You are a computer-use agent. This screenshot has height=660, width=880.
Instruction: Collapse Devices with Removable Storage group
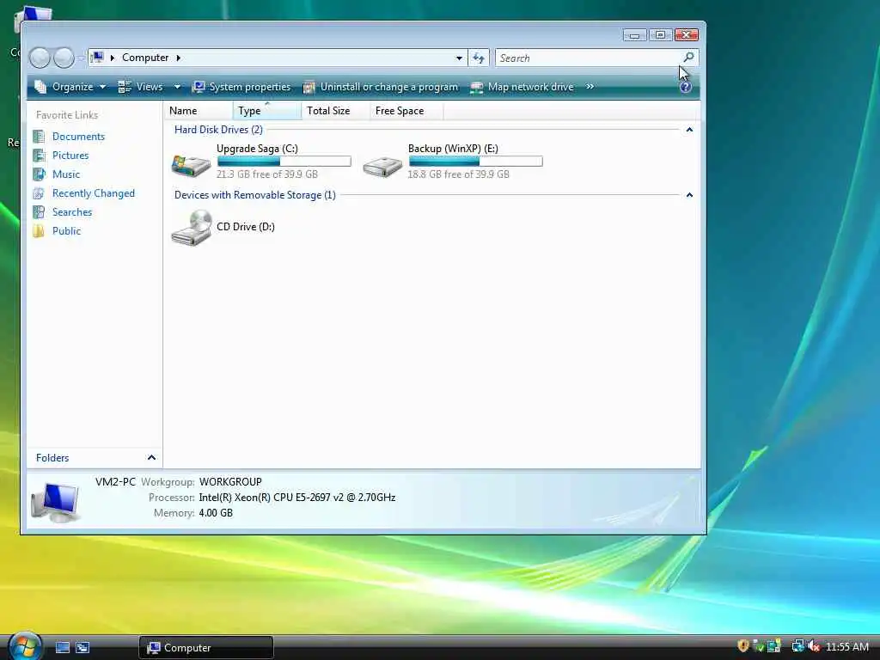[689, 195]
